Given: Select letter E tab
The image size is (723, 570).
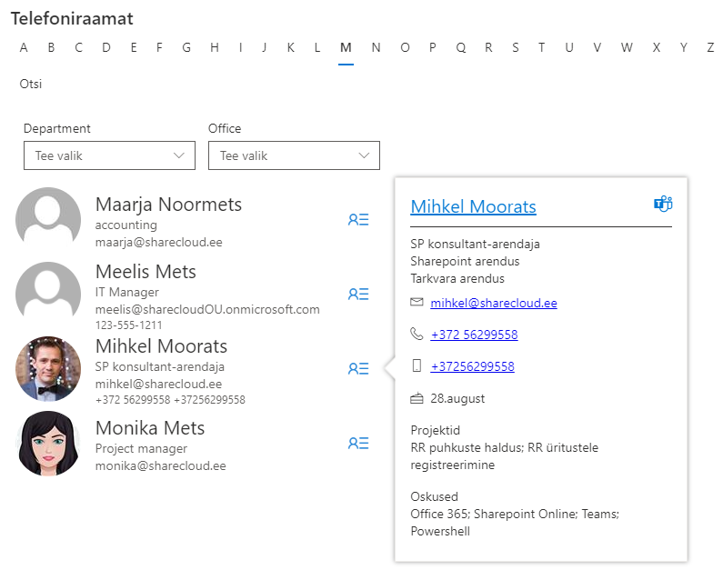Looking at the screenshot, I should 134,47.
